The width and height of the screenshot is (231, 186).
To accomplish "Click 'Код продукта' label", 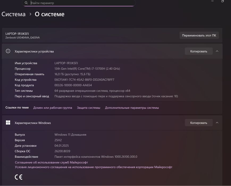I will [24, 85].
